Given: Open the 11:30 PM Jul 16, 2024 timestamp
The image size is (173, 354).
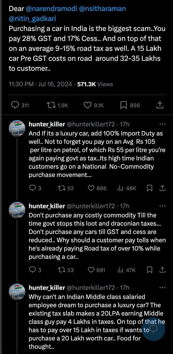Looking at the screenshot, I should point(40,84).
